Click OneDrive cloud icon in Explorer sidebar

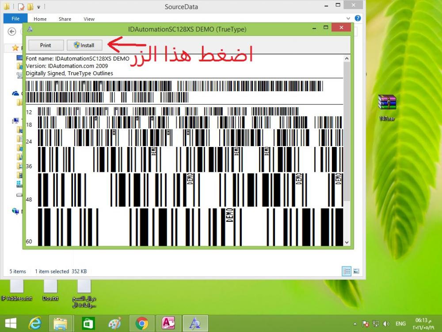pos(15,93)
